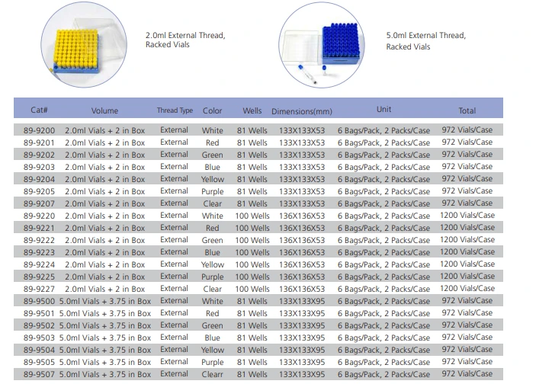Click the Wells column header

[252, 110]
